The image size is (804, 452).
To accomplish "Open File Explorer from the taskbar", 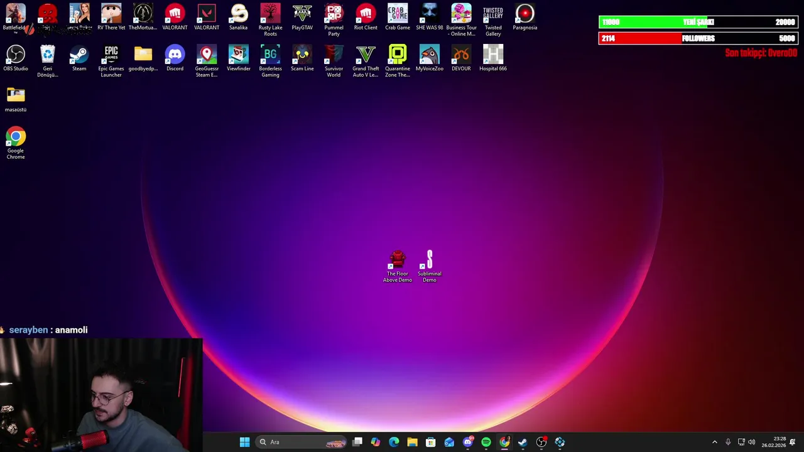I will point(412,442).
